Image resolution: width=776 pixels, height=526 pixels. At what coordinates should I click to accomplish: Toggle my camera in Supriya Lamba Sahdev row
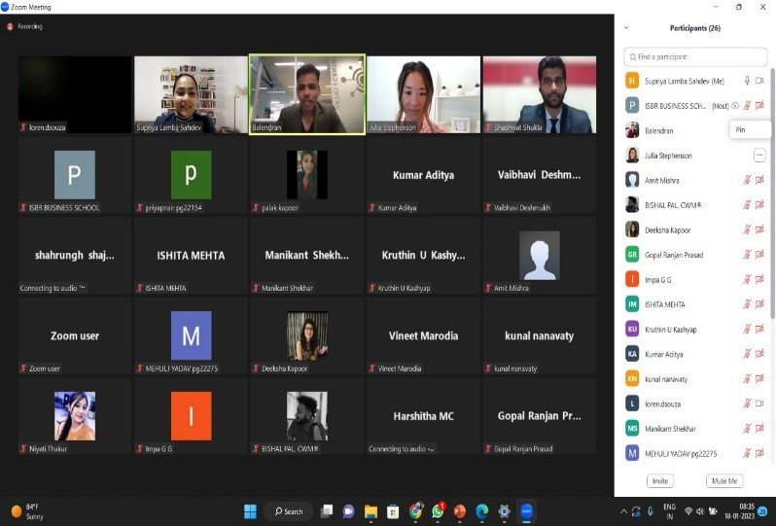(x=759, y=80)
